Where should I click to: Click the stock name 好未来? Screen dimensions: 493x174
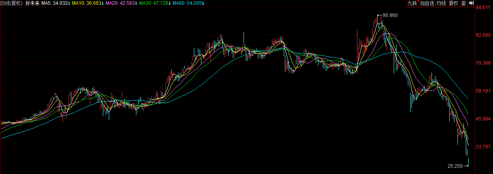(x=32, y=3)
